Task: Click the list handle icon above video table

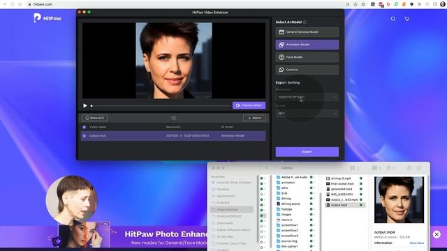Action: coord(173,118)
